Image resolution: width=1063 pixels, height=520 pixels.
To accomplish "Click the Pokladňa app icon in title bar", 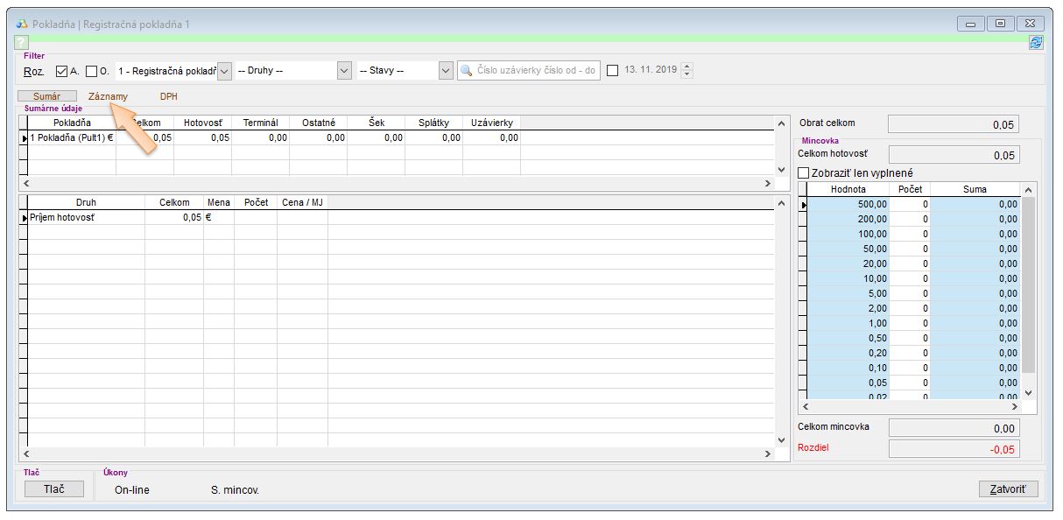I will pos(21,25).
